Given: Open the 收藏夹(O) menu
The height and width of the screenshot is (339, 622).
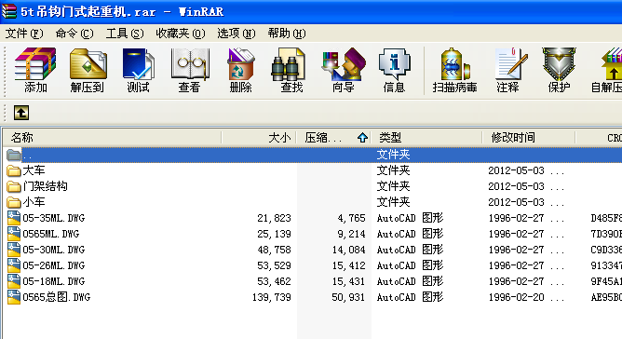Looking at the screenshot, I should [x=181, y=34].
